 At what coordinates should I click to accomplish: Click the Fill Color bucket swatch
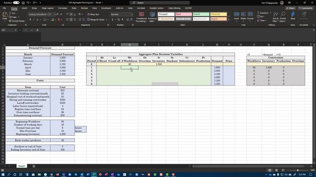(x=53, y=20)
